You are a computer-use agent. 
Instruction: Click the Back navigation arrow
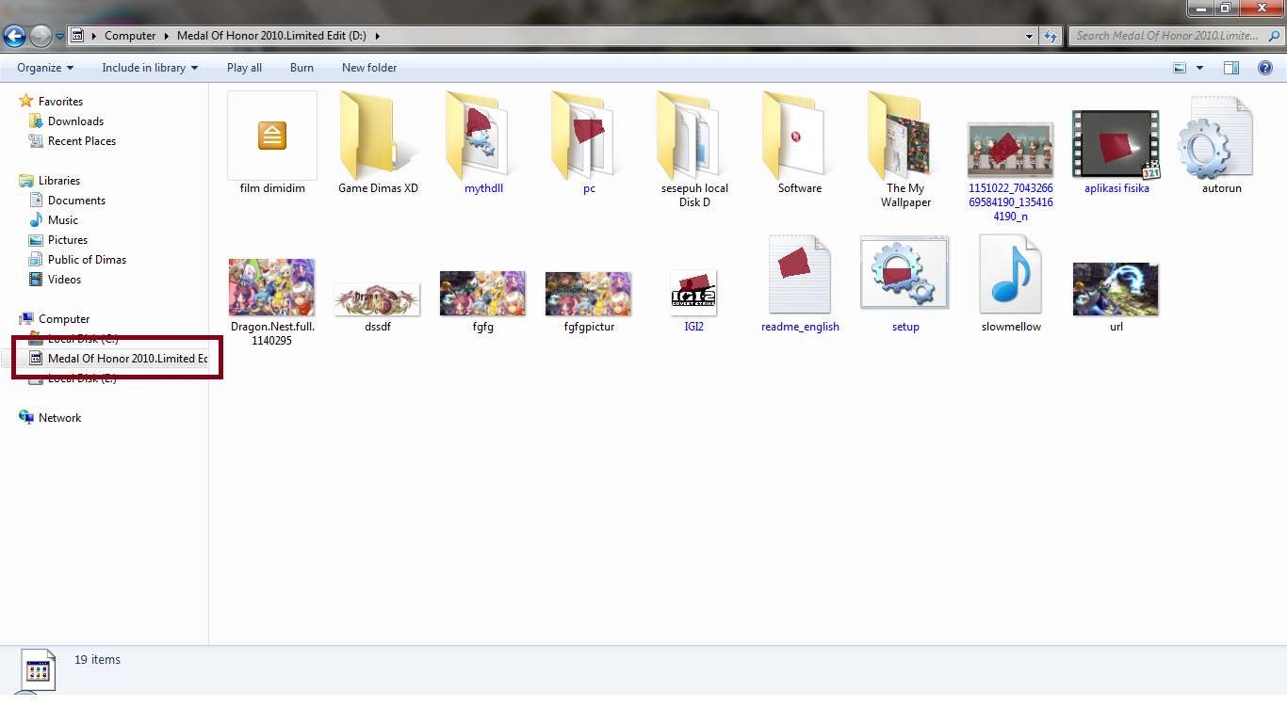click(14, 37)
